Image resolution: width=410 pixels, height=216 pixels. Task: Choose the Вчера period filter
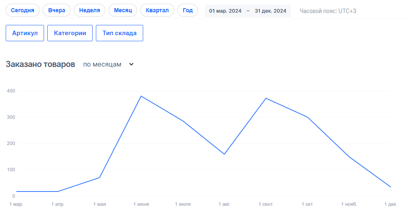[57, 10]
